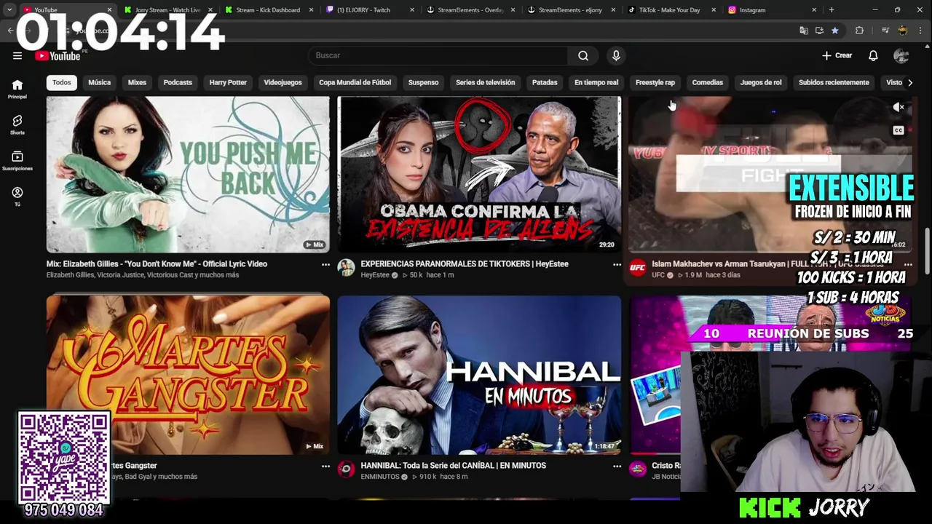This screenshot has height=524, width=932.
Task: Select the Comedias filter chip
Action: click(708, 82)
